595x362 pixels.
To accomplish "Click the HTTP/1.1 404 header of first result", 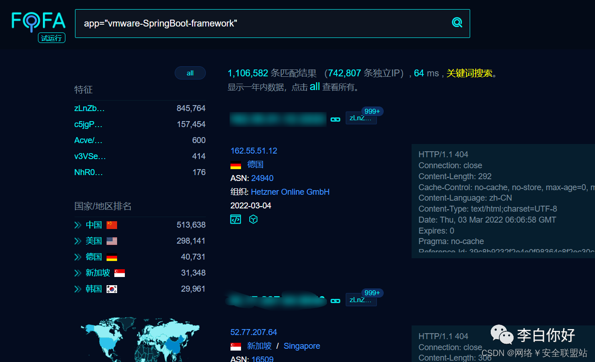I will pyautogui.click(x=444, y=154).
